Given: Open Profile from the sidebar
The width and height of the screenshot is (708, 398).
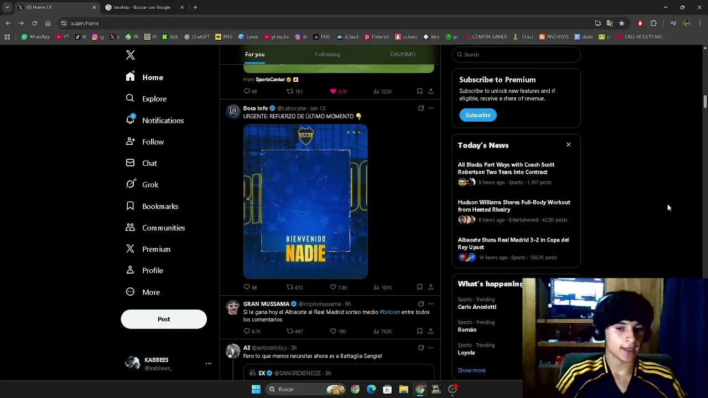Looking at the screenshot, I should click(x=144, y=270).
